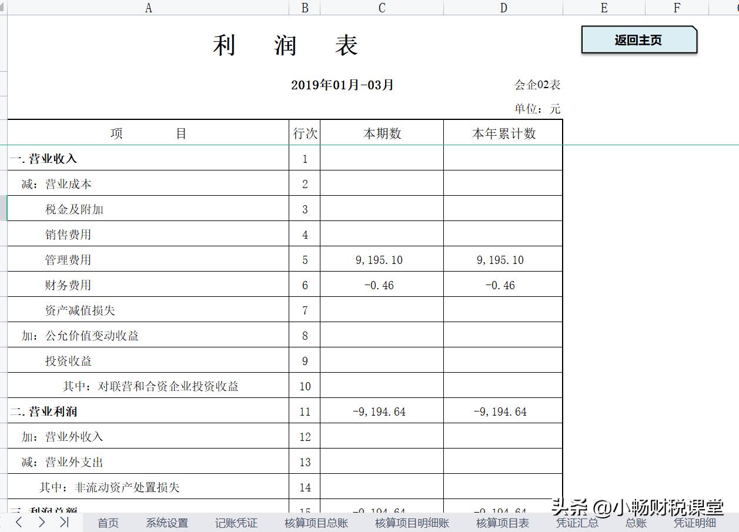
Task: Switch to the 凭证明细 sheet tab
Action: tap(695, 522)
